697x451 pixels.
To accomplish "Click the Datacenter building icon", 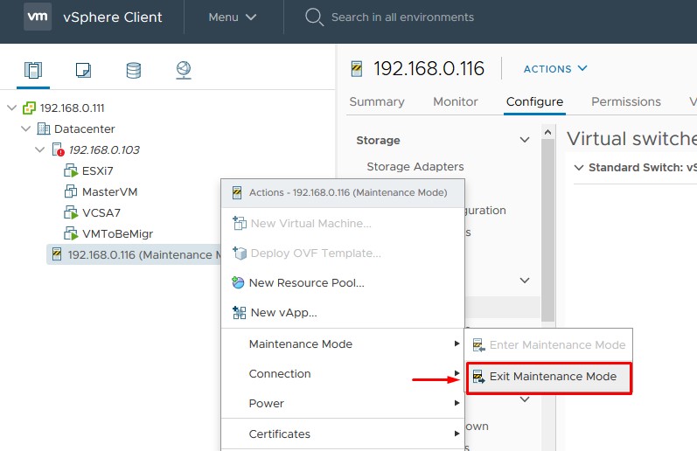I will pyautogui.click(x=43, y=128).
